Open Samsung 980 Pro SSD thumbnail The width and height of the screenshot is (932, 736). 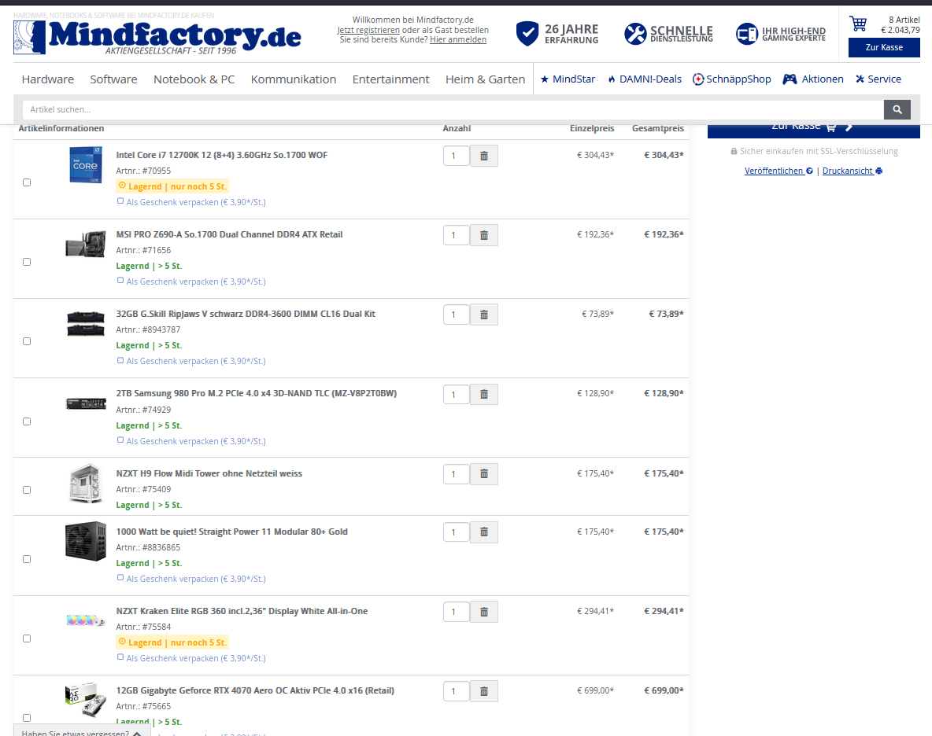(x=86, y=403)
